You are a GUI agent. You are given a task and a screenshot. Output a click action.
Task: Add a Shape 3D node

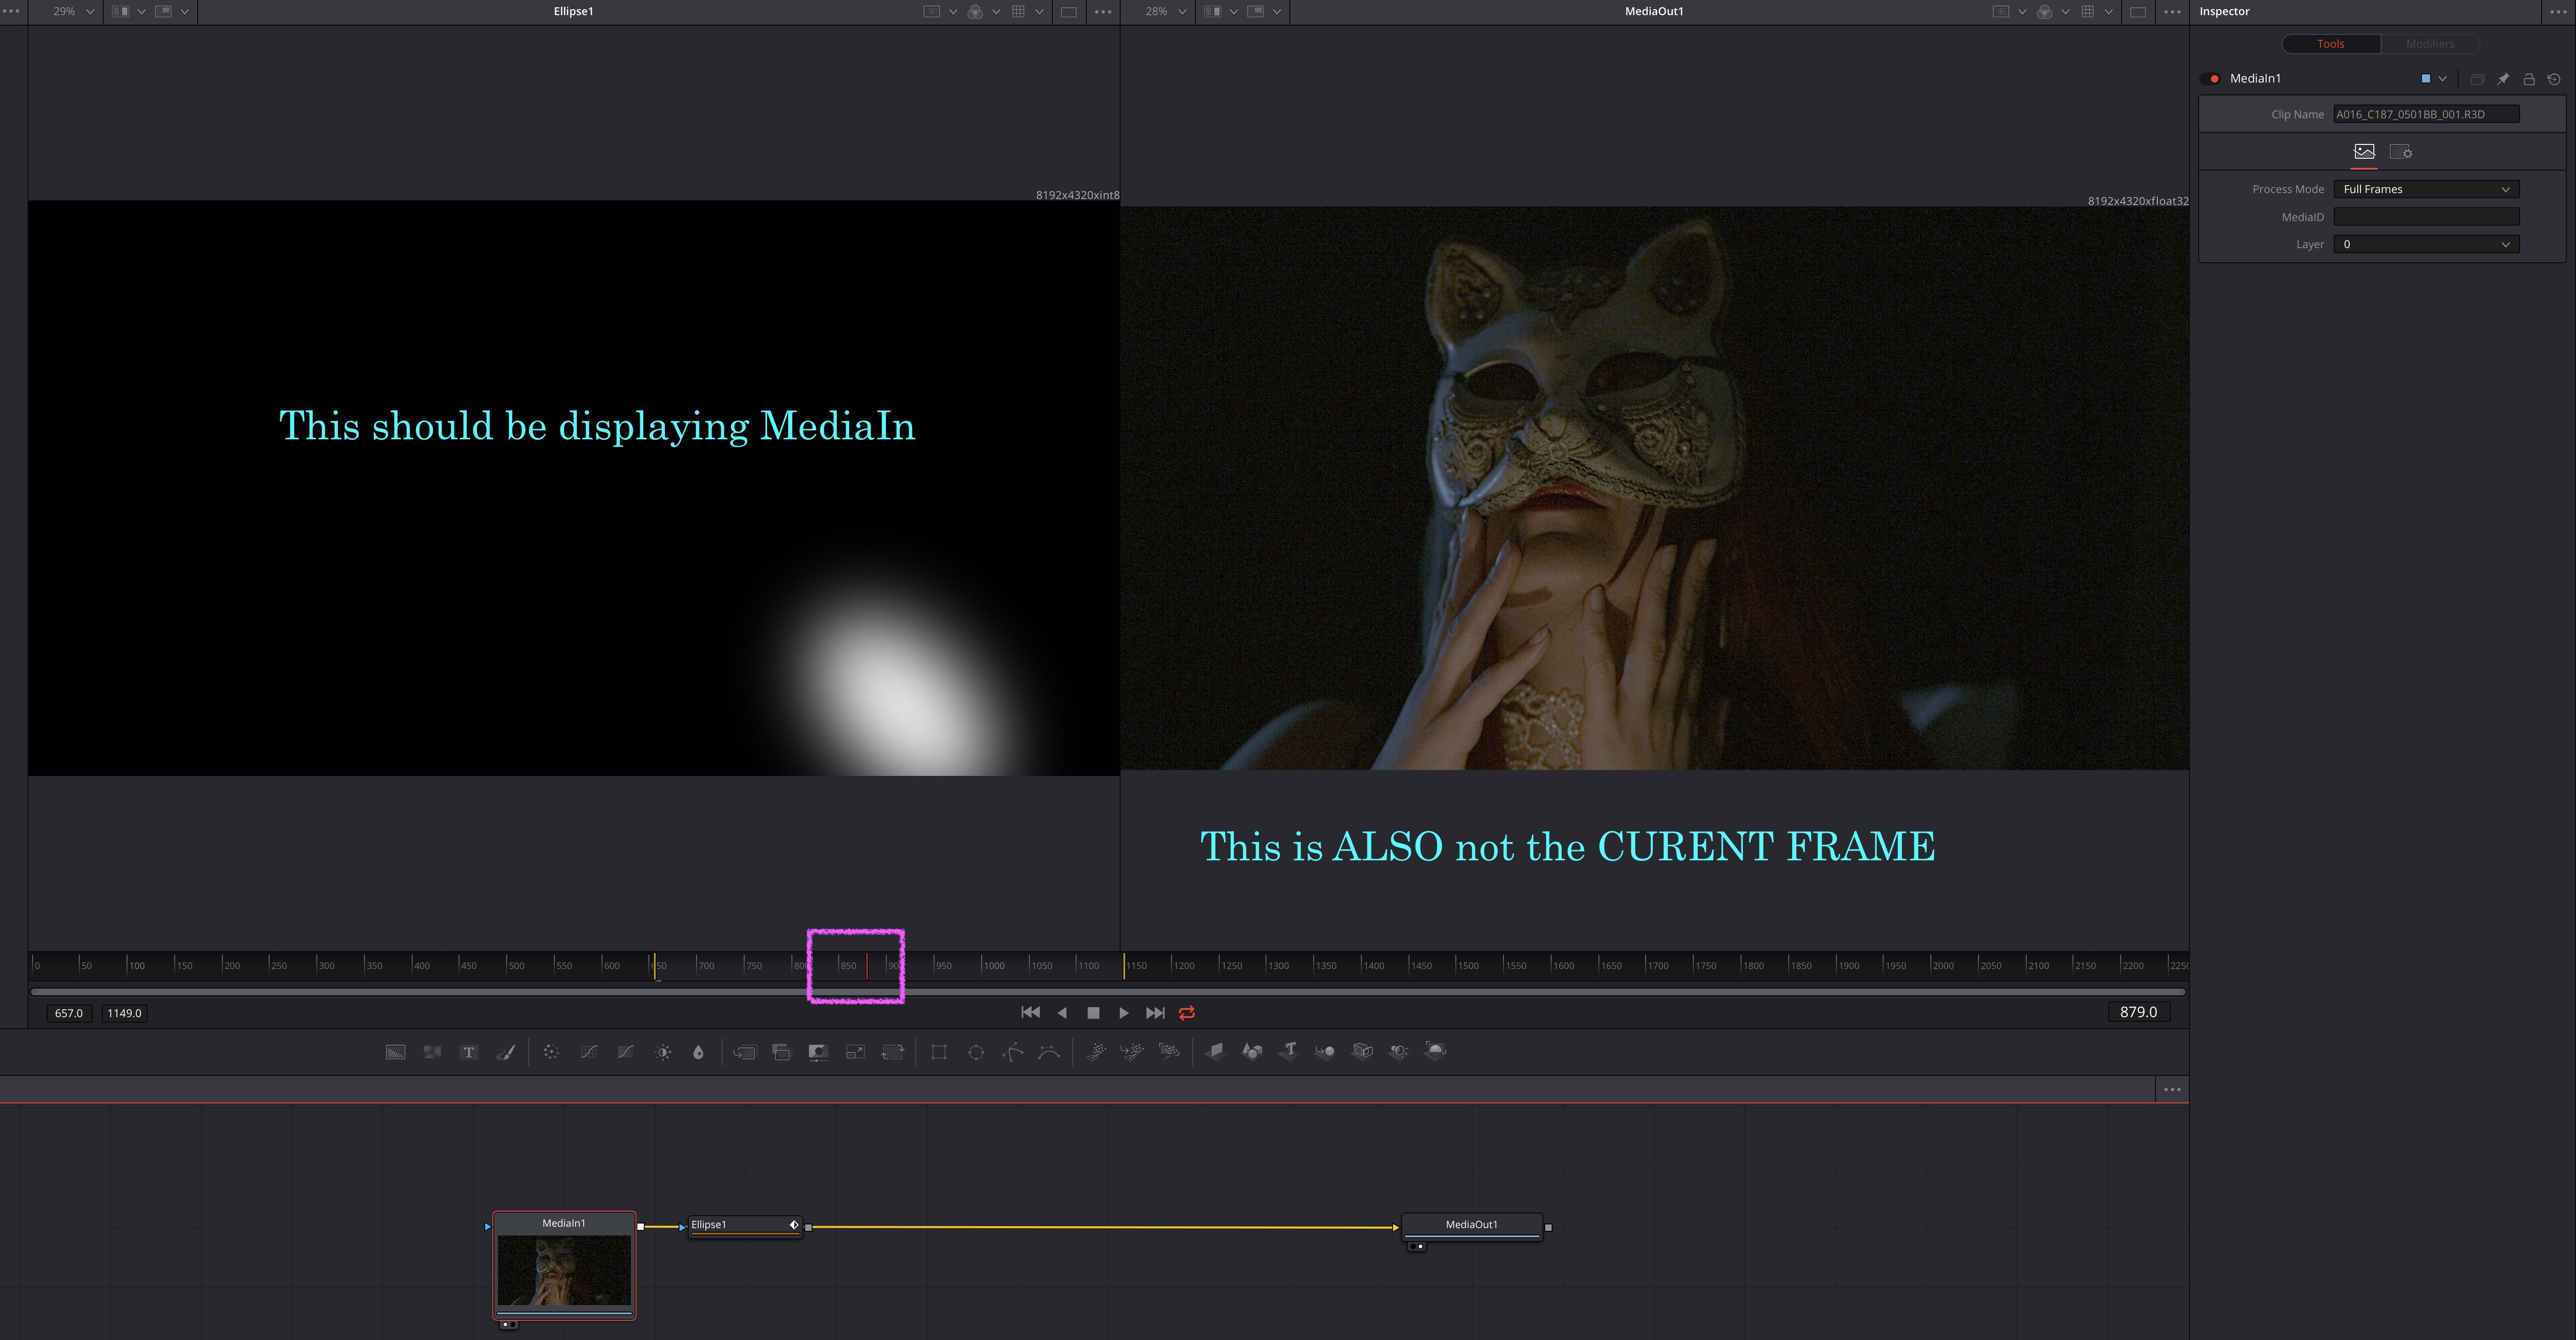pos(1252,1051)
